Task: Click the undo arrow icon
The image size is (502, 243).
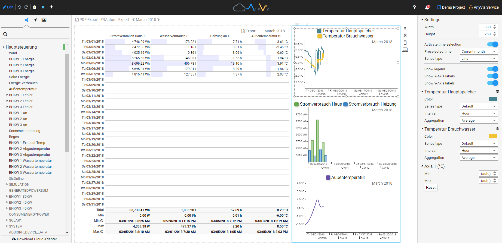Action: pos(20,7)
